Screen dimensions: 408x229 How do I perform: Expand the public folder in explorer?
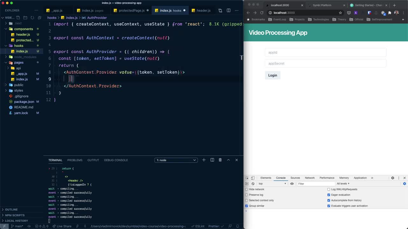(x=18, y=85)
